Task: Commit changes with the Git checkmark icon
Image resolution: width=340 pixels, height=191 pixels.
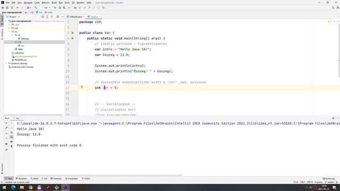Action: pyautogui.click(x=84, y=7)
